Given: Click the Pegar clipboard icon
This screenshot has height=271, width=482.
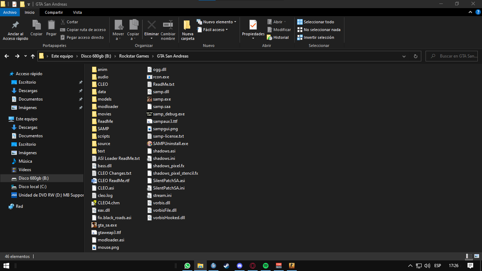Looking at the screenshot, I should tap(52, 25).
